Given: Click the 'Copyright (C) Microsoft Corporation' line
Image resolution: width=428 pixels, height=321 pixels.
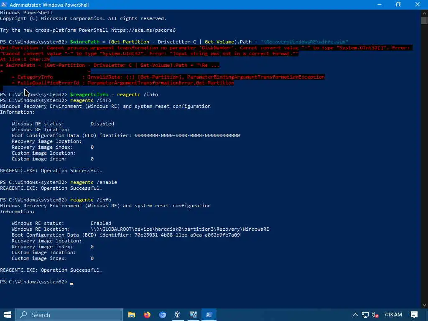Looking at the screenshot, I should pos(83,18).
